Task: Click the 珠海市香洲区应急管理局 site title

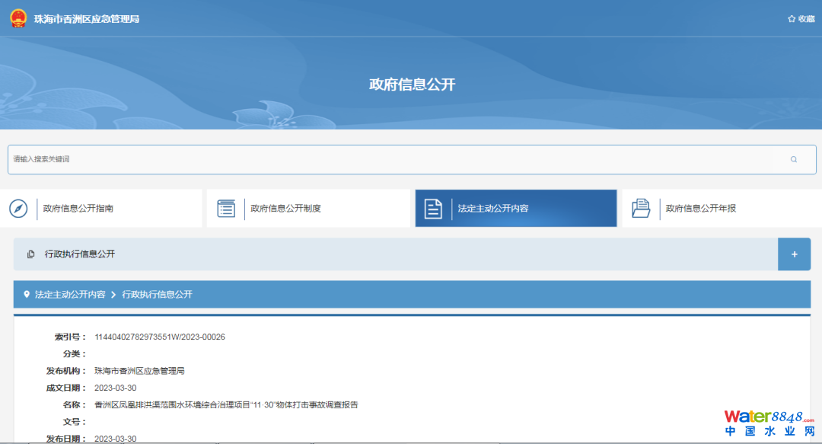Action: (87, 19)
